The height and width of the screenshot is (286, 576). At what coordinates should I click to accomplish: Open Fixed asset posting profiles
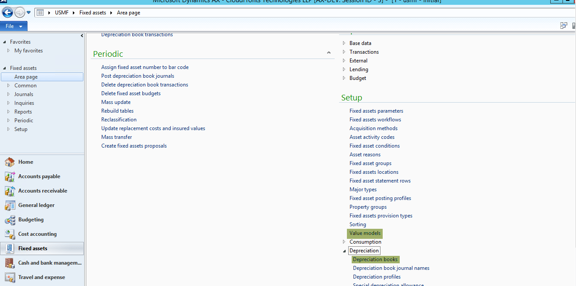(380, 198)
